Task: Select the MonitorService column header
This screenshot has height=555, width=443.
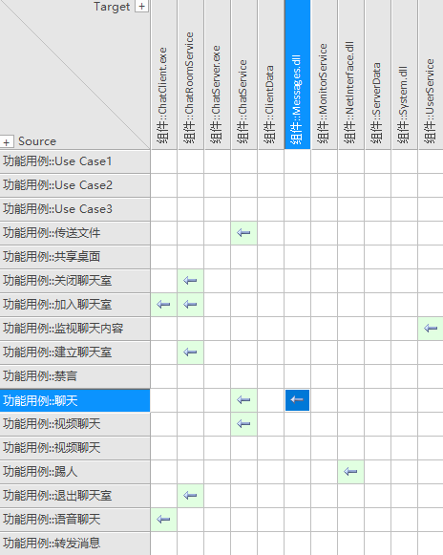Action: (x=324, y=75)
